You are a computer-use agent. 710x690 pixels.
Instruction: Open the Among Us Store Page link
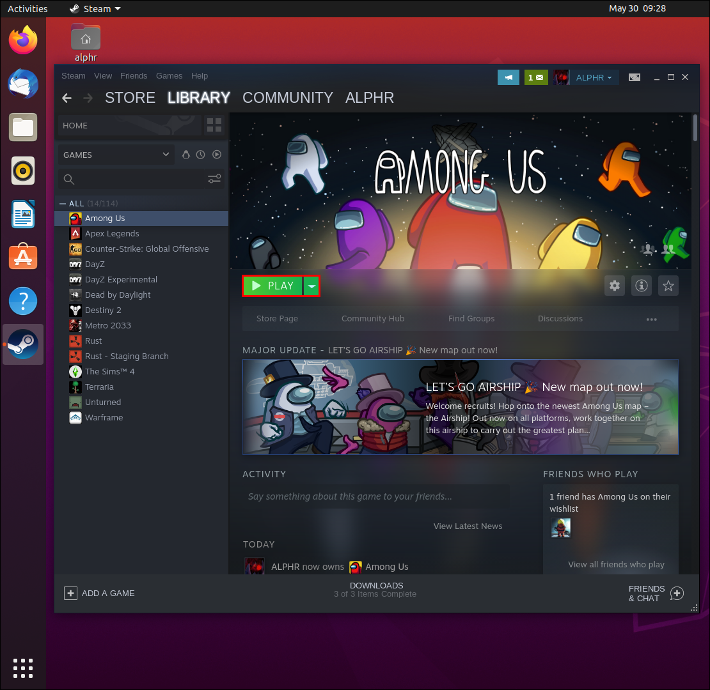(277, 318)
